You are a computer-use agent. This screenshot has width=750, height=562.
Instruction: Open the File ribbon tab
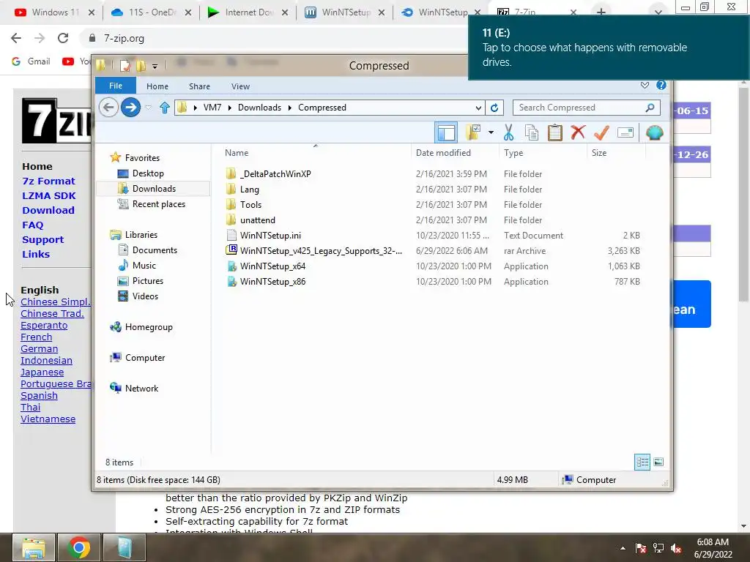pyautogui.click(x=116, y=86)
